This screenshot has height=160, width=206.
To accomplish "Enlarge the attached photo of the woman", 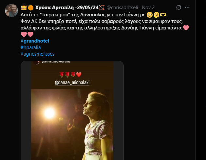I will pyautogui.click(x=72, y=124).
